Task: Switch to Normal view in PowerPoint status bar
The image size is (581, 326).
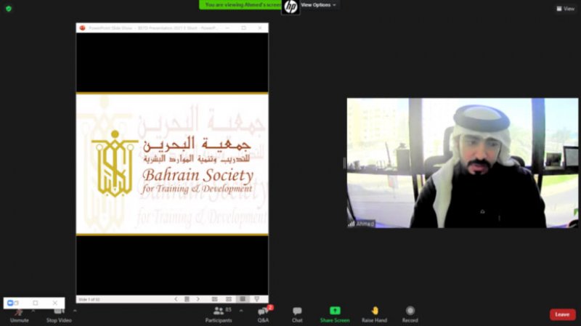Action: click(214, 299)
